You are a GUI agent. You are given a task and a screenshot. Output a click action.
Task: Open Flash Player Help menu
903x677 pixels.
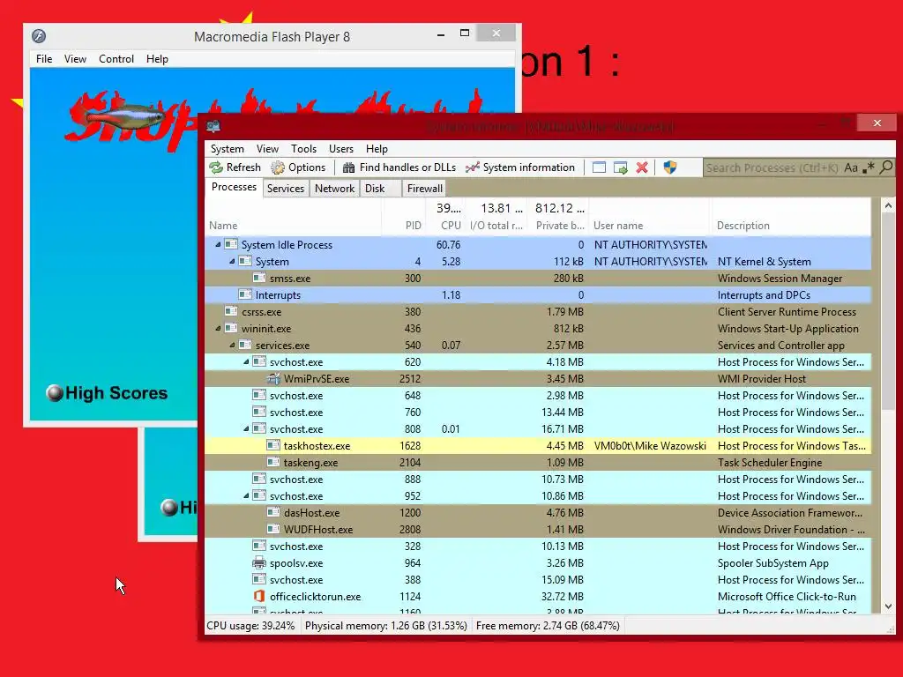(x=157, y=59)
